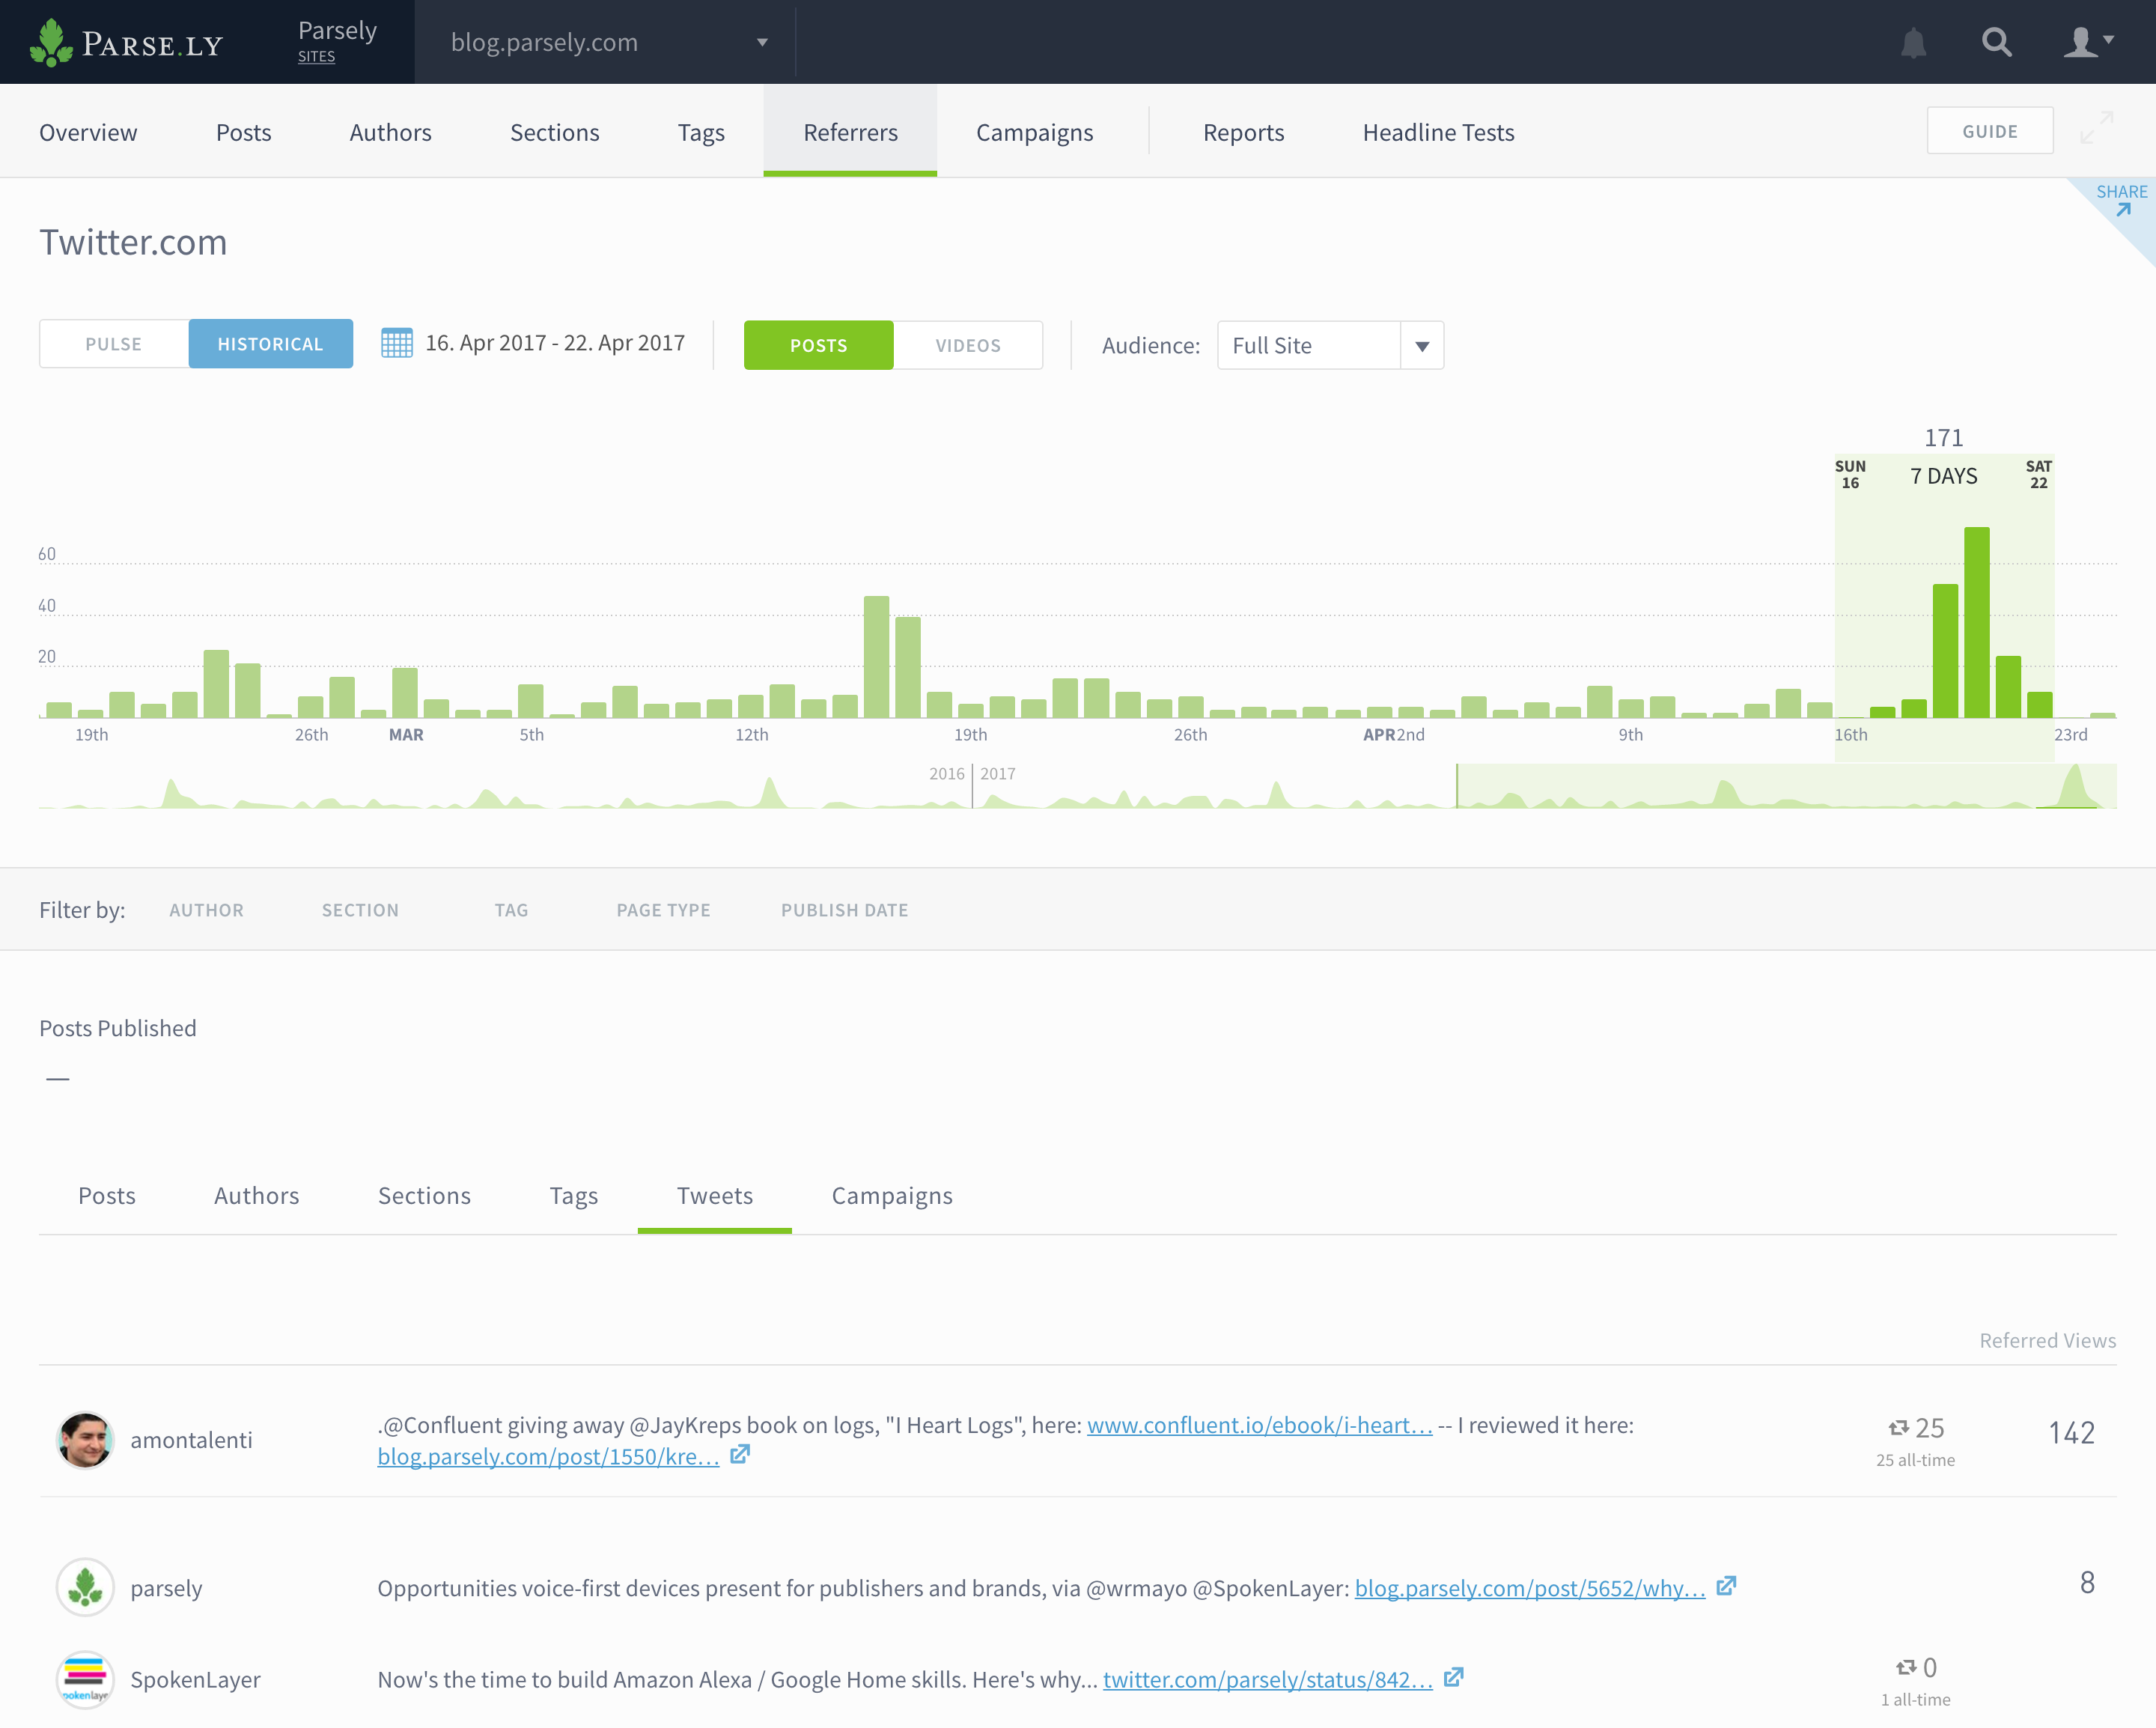Switch to lower Tags sub-tab
Screen dimensions: 2156x1728
coord(574,1196)
